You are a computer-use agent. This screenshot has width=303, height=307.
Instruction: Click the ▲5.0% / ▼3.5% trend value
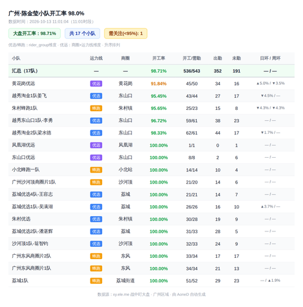point(270,84)
